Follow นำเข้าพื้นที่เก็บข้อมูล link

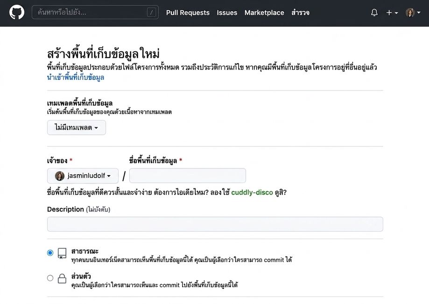[x=76, y=78]
